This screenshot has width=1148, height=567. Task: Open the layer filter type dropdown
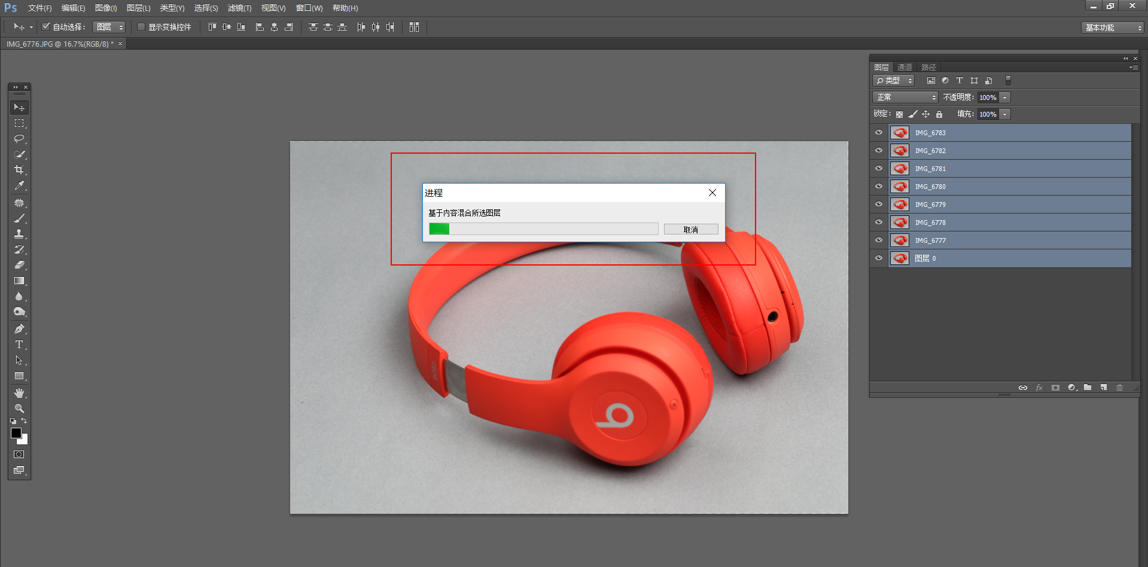[894, 80]
